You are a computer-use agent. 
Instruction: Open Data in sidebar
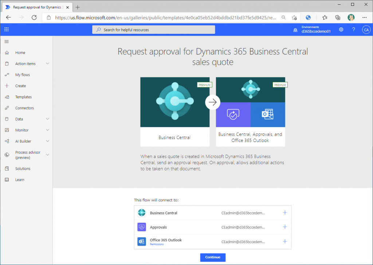click(x=19, y=119)
